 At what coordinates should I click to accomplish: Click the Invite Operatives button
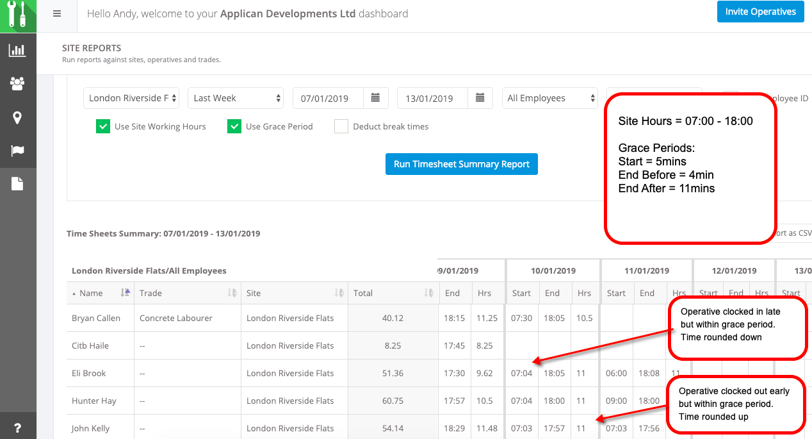click(760, 12)
